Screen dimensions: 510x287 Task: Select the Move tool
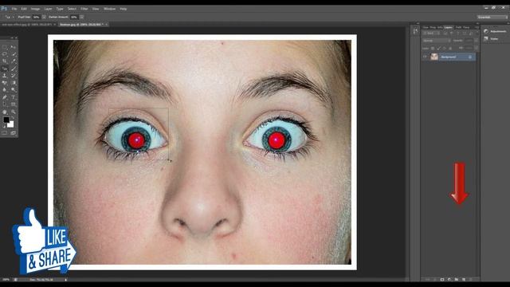(x=14, y=47)
